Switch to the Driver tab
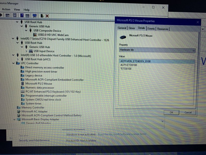 [x=132, y=28]
